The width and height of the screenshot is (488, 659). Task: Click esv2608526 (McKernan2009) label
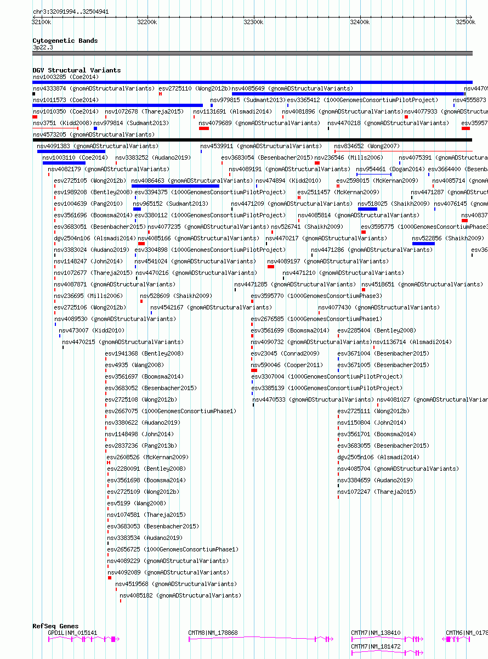click(x=147, y=457)
